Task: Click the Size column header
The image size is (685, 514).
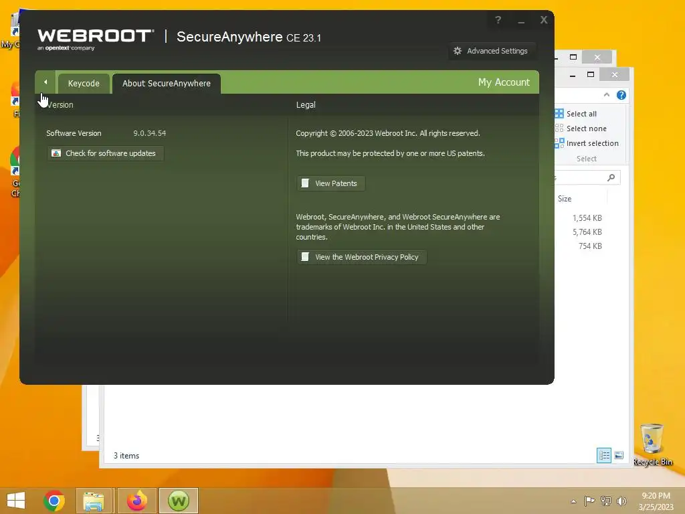Action: pyautogui.click(x=565, y=198)
